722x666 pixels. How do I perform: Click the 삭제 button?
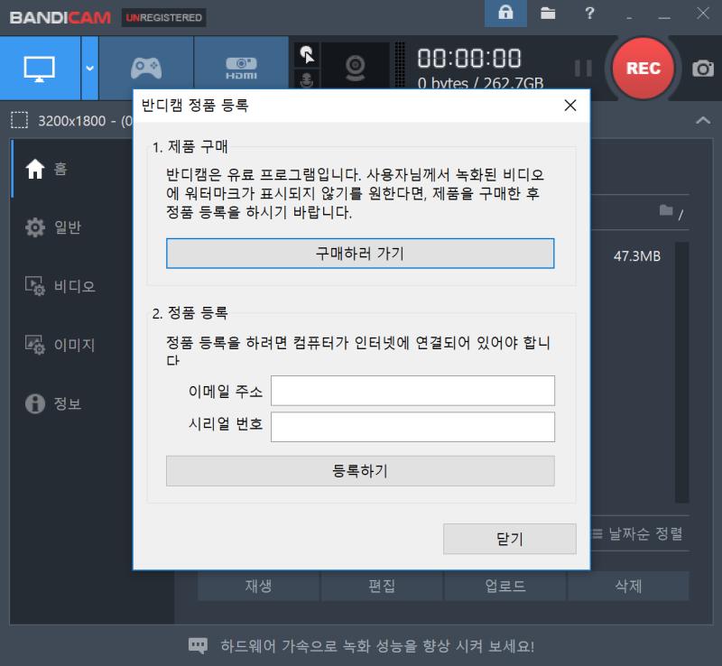coord(628,586)
